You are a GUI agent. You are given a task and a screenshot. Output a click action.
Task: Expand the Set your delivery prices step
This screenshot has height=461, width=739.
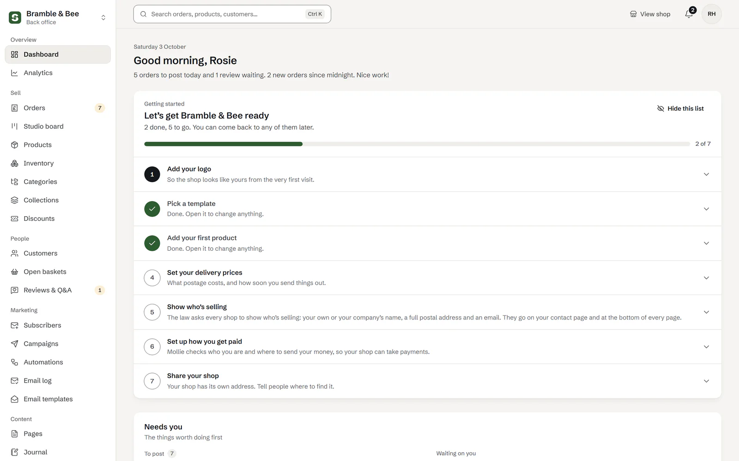(706, 278)
